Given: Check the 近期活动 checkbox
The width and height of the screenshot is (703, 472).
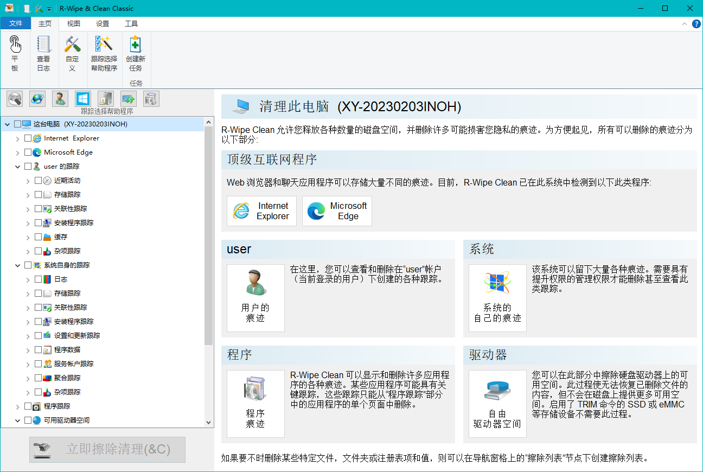Looking at the screenshot, I should tap(39, 181).
